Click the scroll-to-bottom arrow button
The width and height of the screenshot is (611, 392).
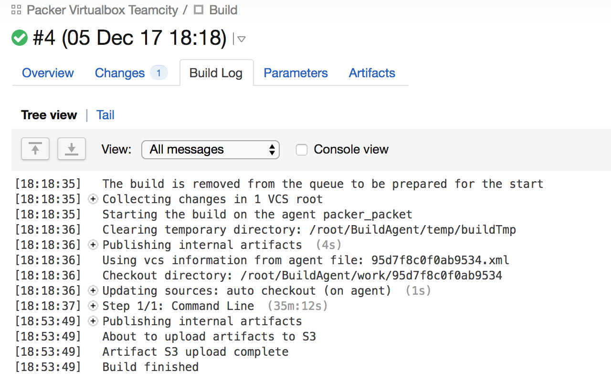(x=72, y=149)
